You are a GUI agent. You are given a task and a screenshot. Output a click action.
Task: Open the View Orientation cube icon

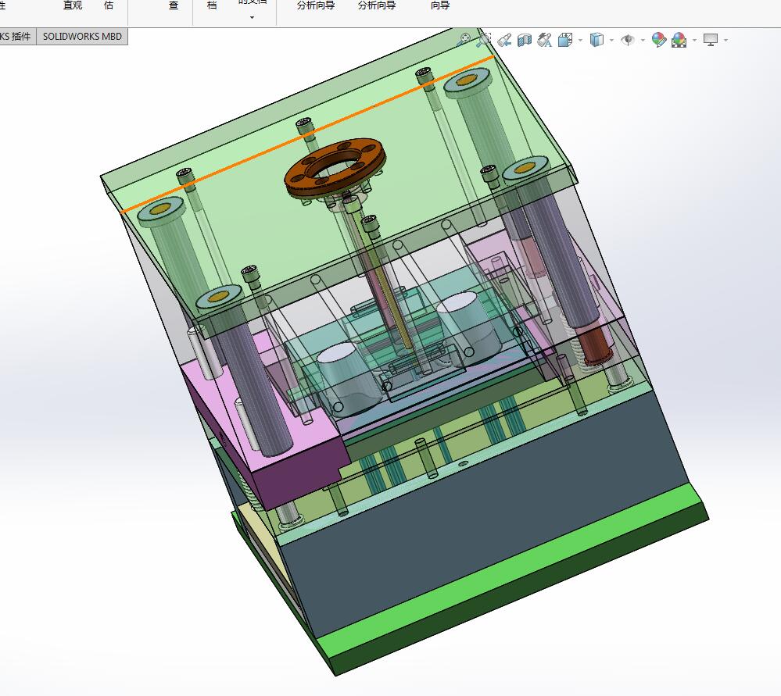pyautogui.click(x=564, y=39)
